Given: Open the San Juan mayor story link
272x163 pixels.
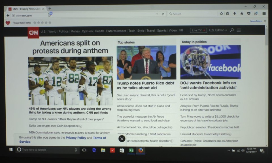Looking at the screenshot, I should [x=146, y=97].
